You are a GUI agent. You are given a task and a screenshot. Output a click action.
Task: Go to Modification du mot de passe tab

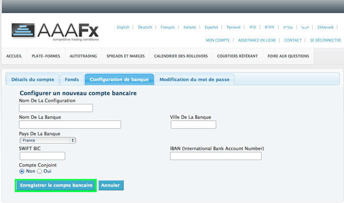pyautogui.click(x=195, y=79)
